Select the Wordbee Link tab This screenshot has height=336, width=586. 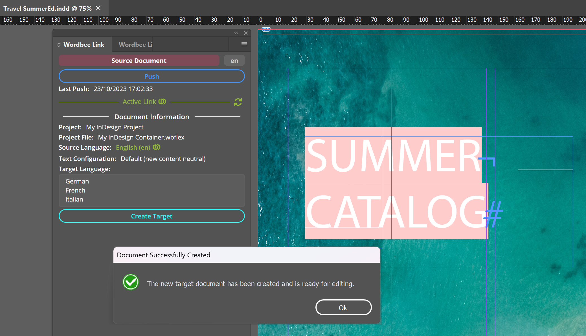pos(84,45)
